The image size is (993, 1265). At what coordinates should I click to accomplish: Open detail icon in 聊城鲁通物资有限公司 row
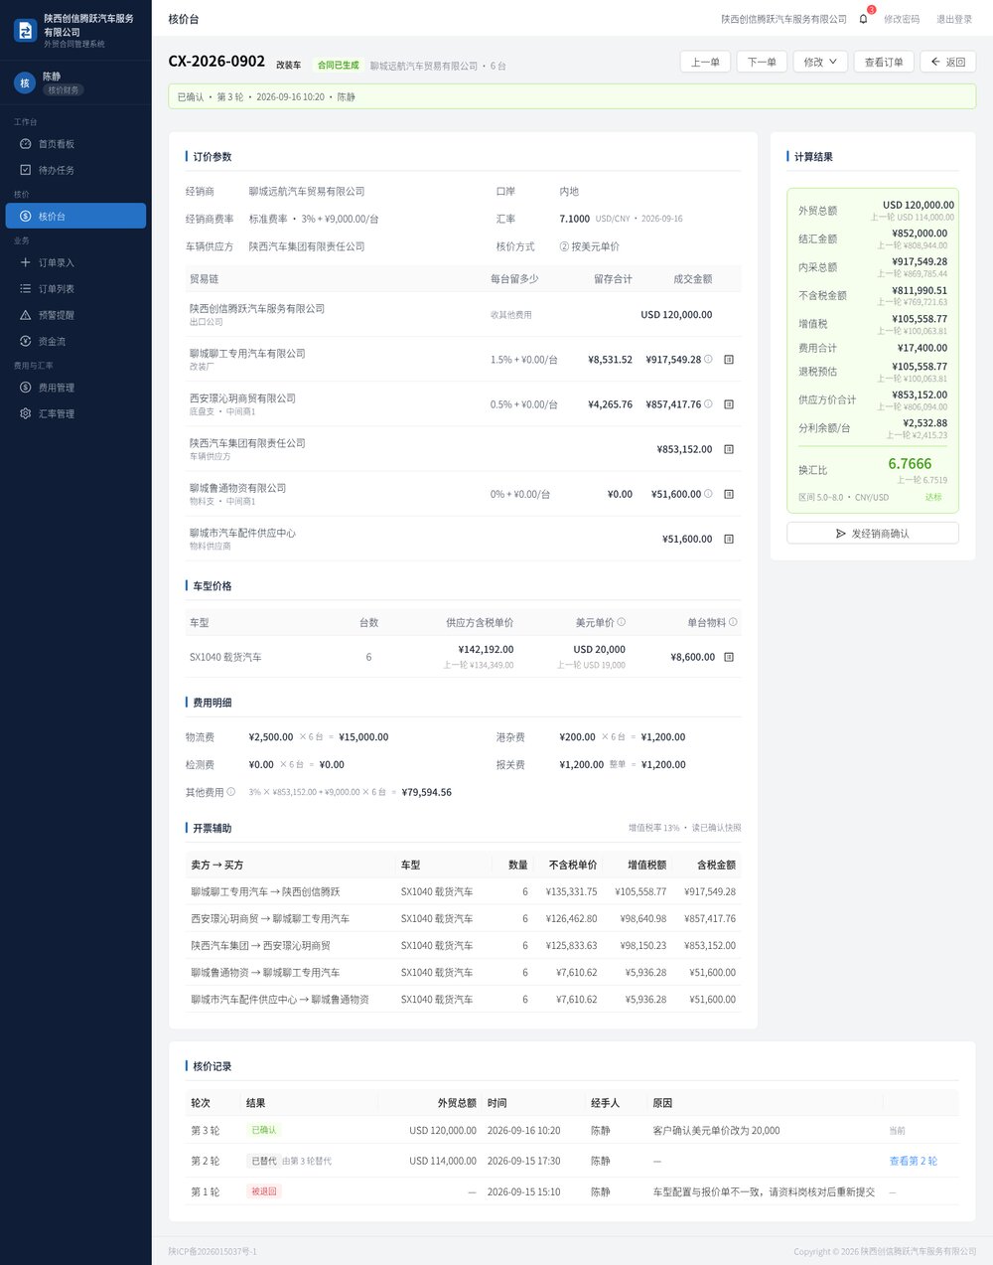click(729, 494)
